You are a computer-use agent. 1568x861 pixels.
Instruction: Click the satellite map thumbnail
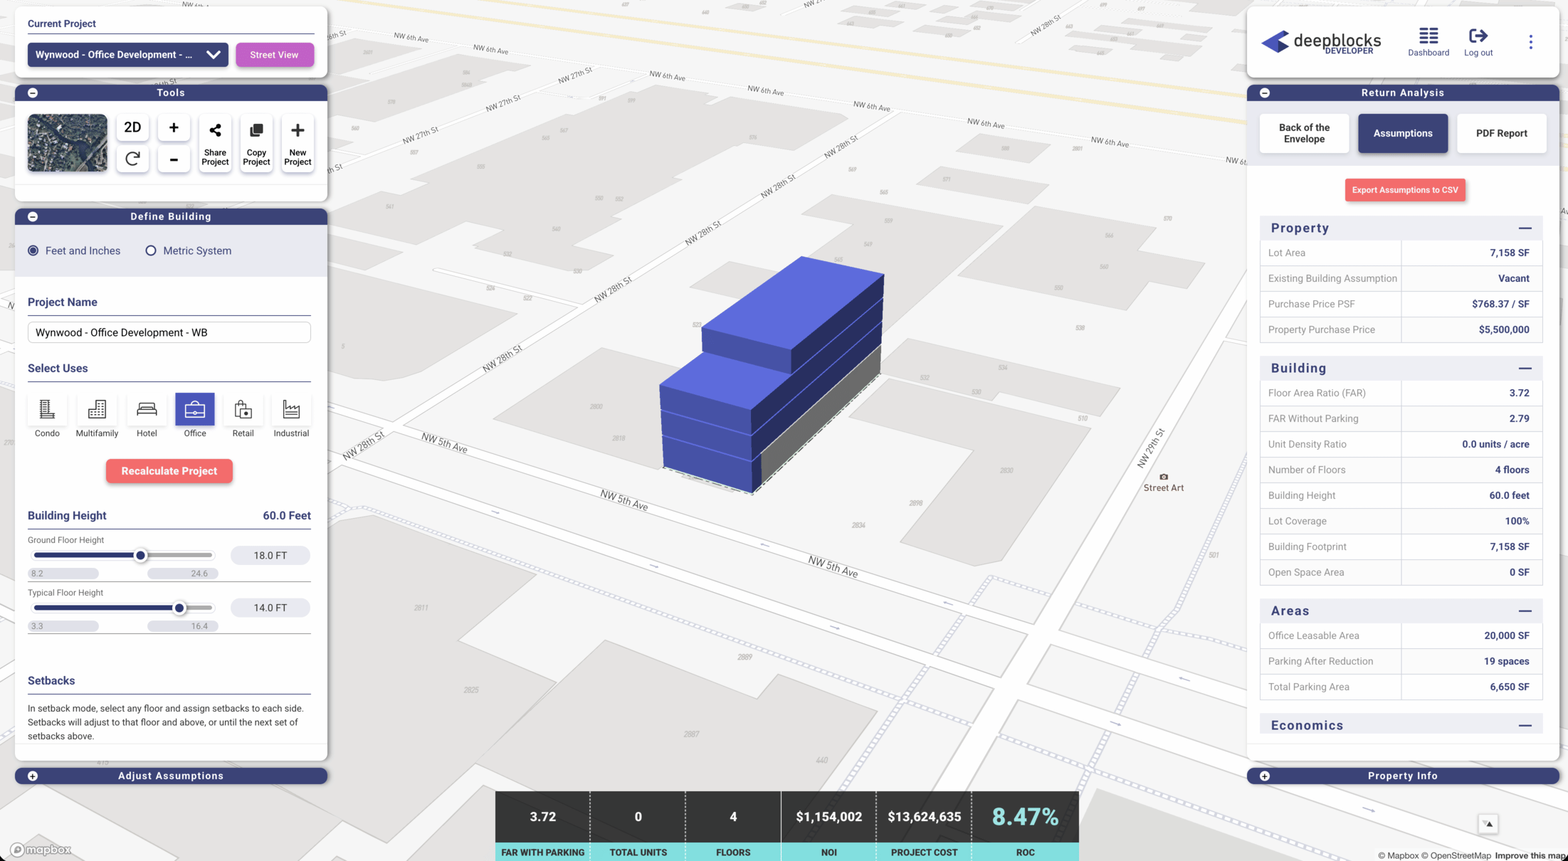click(68, 143)
